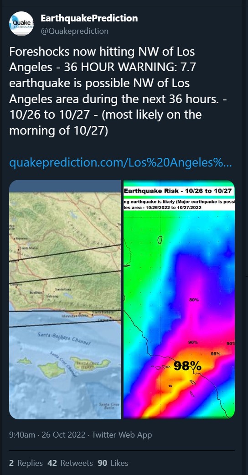248x475 pixels.
Task: Follow the quakeprediction.com Los Angeles link
Action: pyautogui.click(x=120, y=163)
